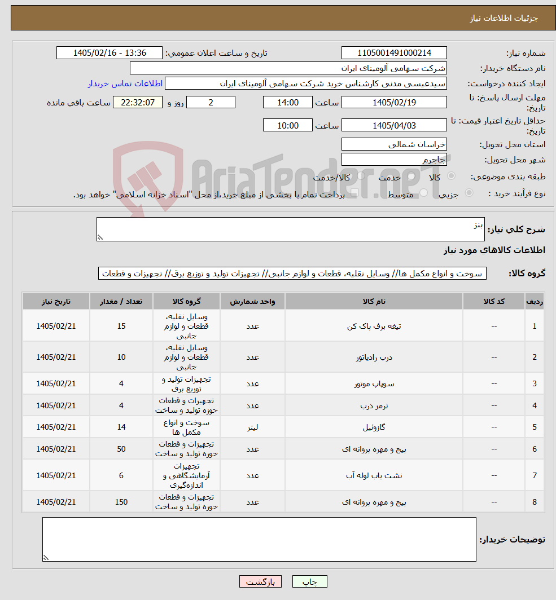Click the unit لیتر in گازوئیل row
This screenshot has width=556, height=600.
click(252, 427)
